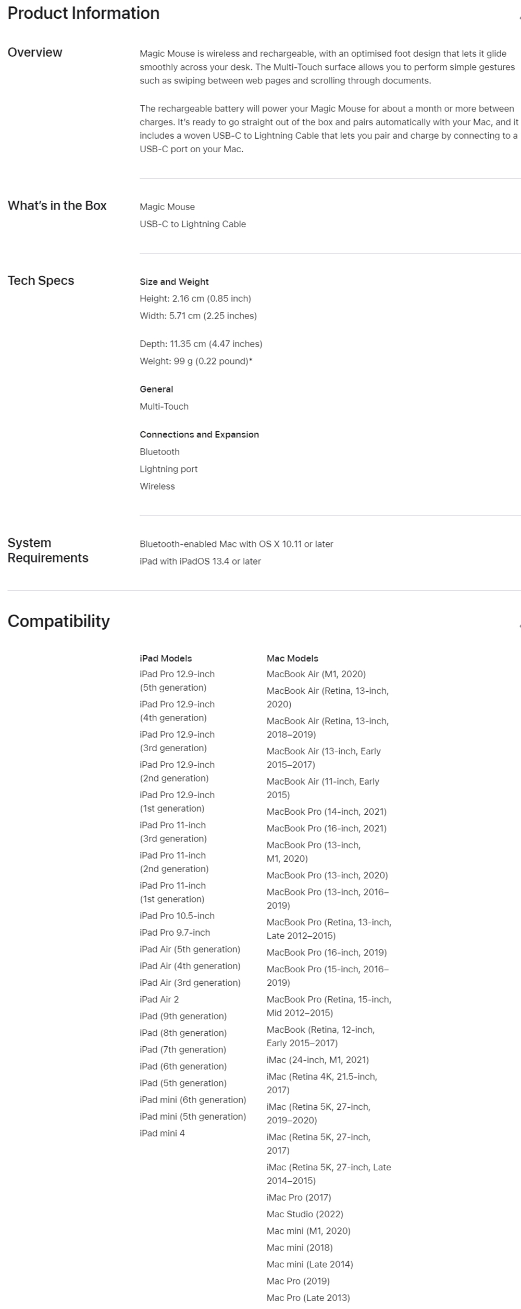Image resolution: width=521 pixels, height=1309 pixels.
Task: Click the Mac Studio (2022) entry
Action: [x=305, y=1214]
